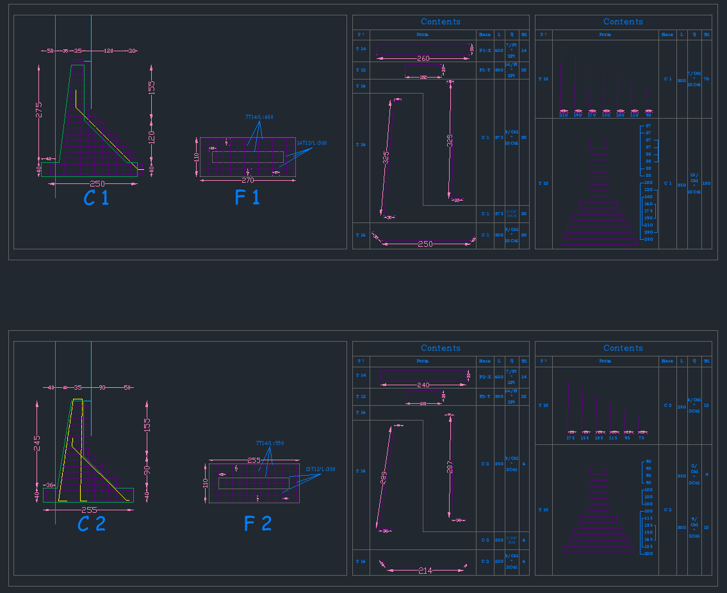Click the P1-Y place cell
727x593 pixels.
(x=485, y=70)
